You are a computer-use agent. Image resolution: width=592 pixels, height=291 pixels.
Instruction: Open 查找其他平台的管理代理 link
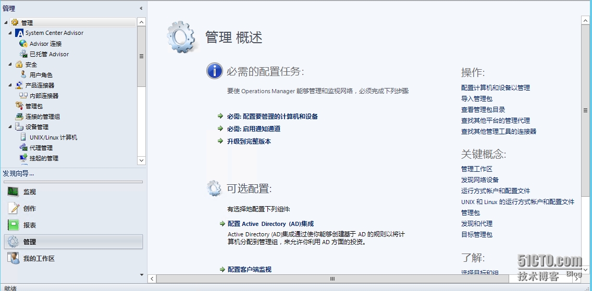point(496,121)
